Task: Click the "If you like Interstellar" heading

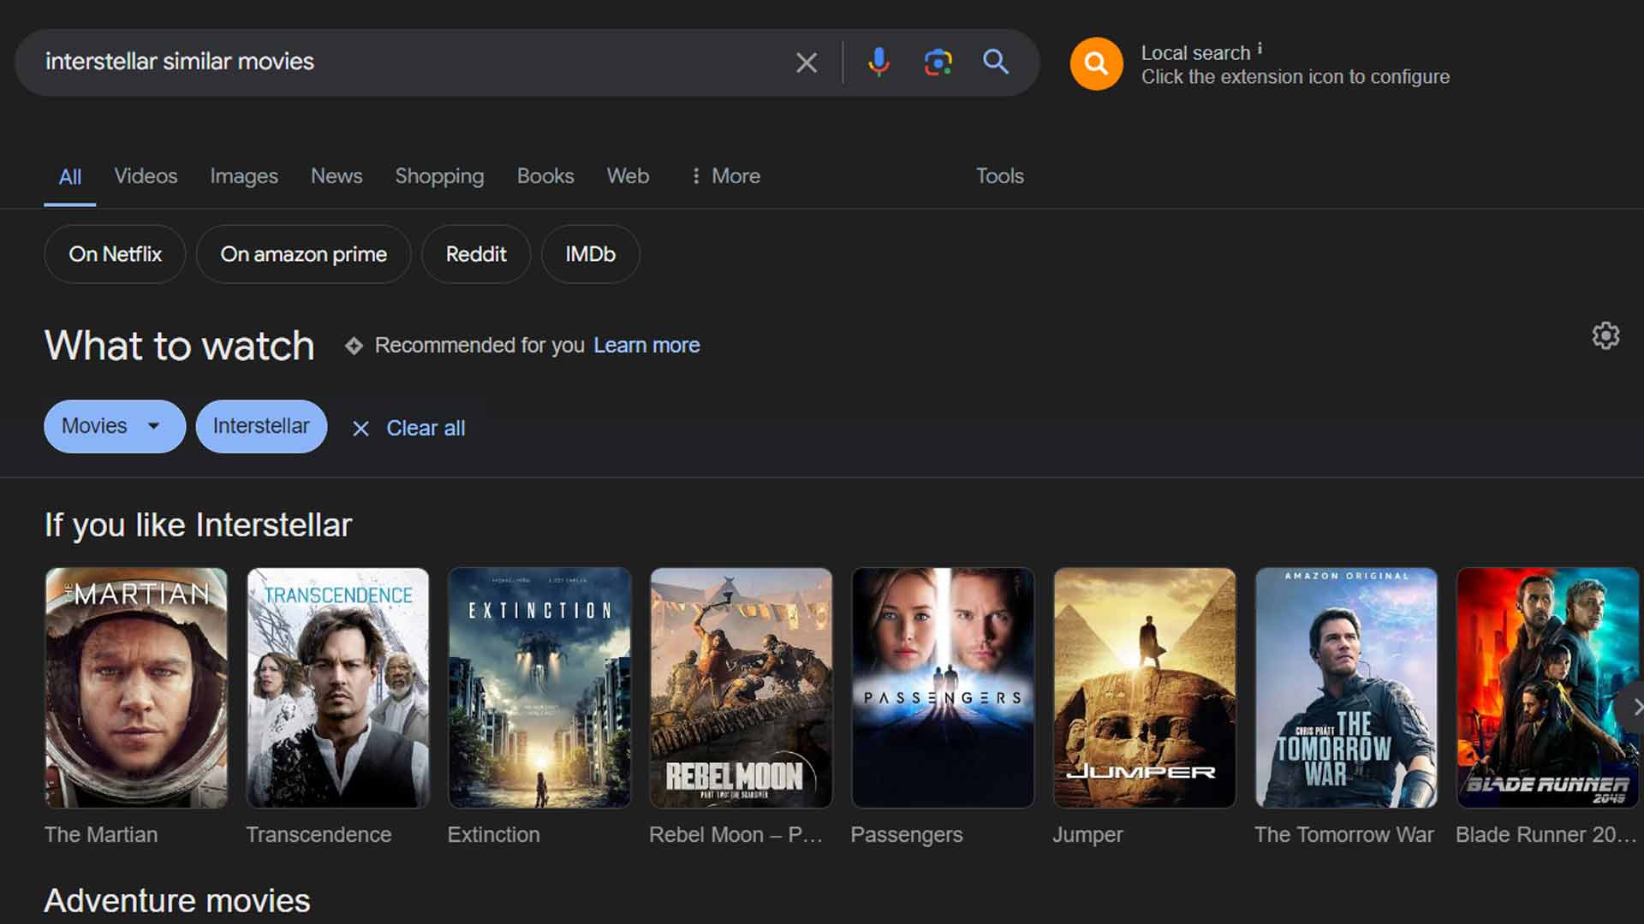Action: (198, 525)
